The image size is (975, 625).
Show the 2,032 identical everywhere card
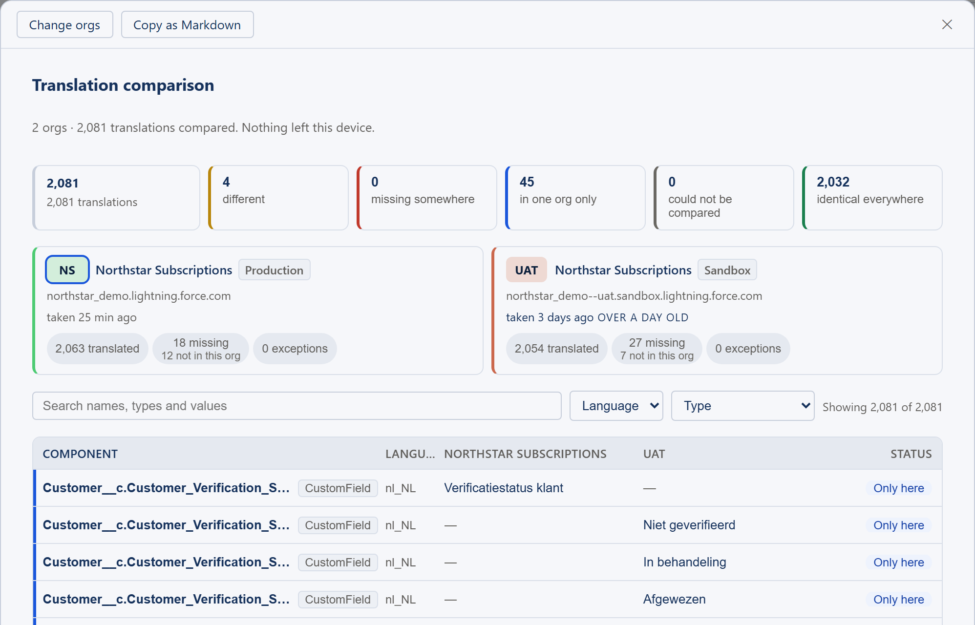tap(872, 198)
